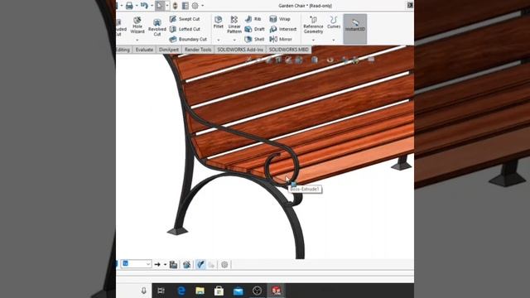Open the Curves tool
The height and width of the screenshot is (298, 530).
click(x=334, y=22)
